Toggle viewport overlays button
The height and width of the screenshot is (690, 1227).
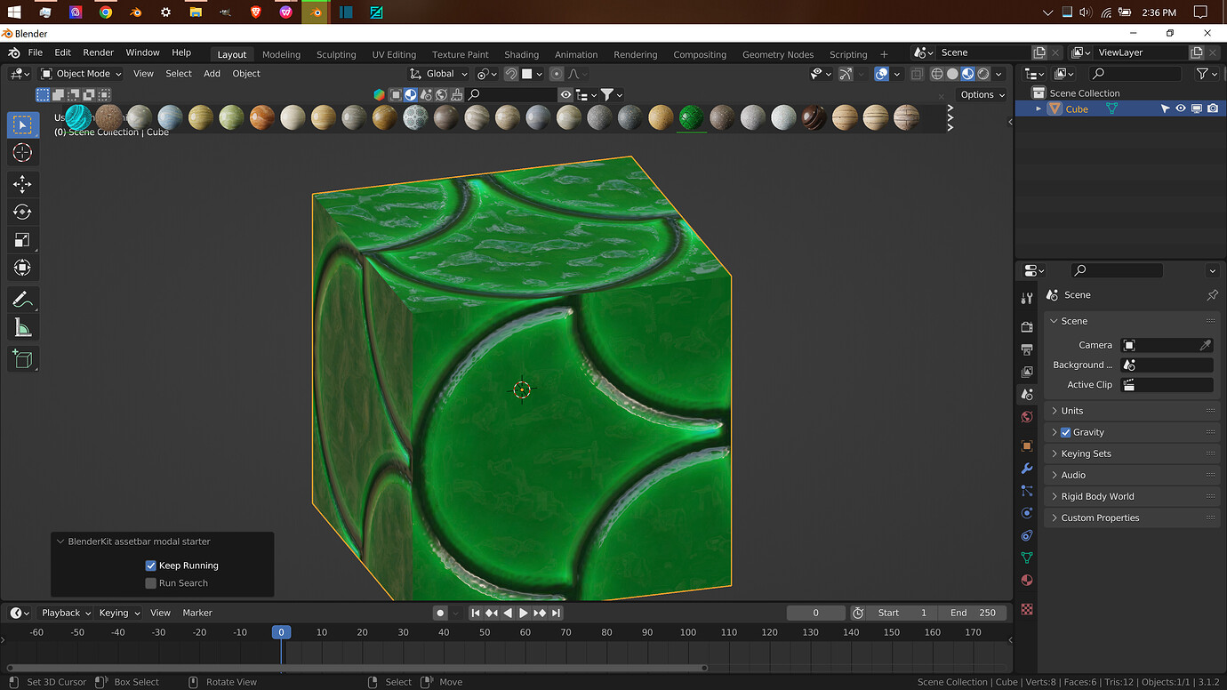tap(881, 74)
